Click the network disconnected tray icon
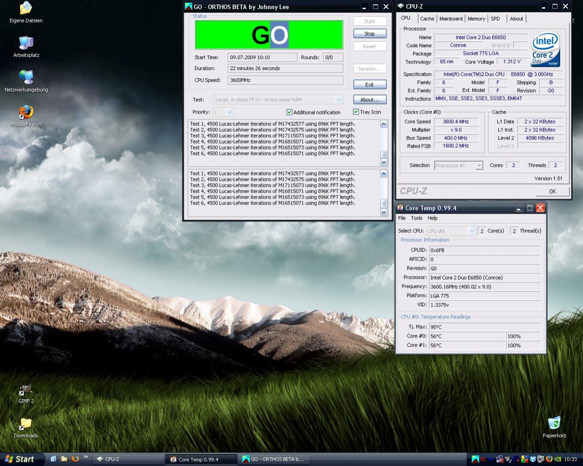Screen dimensions: 583x466 [500, 459]
